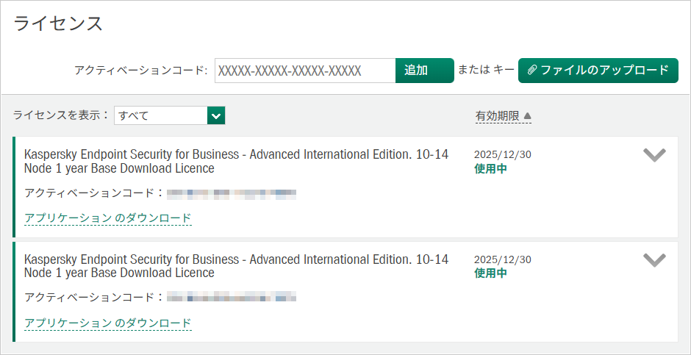Image resolution: width=691 pixels, height=355 pixels.
Task: Open the ライセンスを表示 dropdown
Action: (x=170, y=115)
